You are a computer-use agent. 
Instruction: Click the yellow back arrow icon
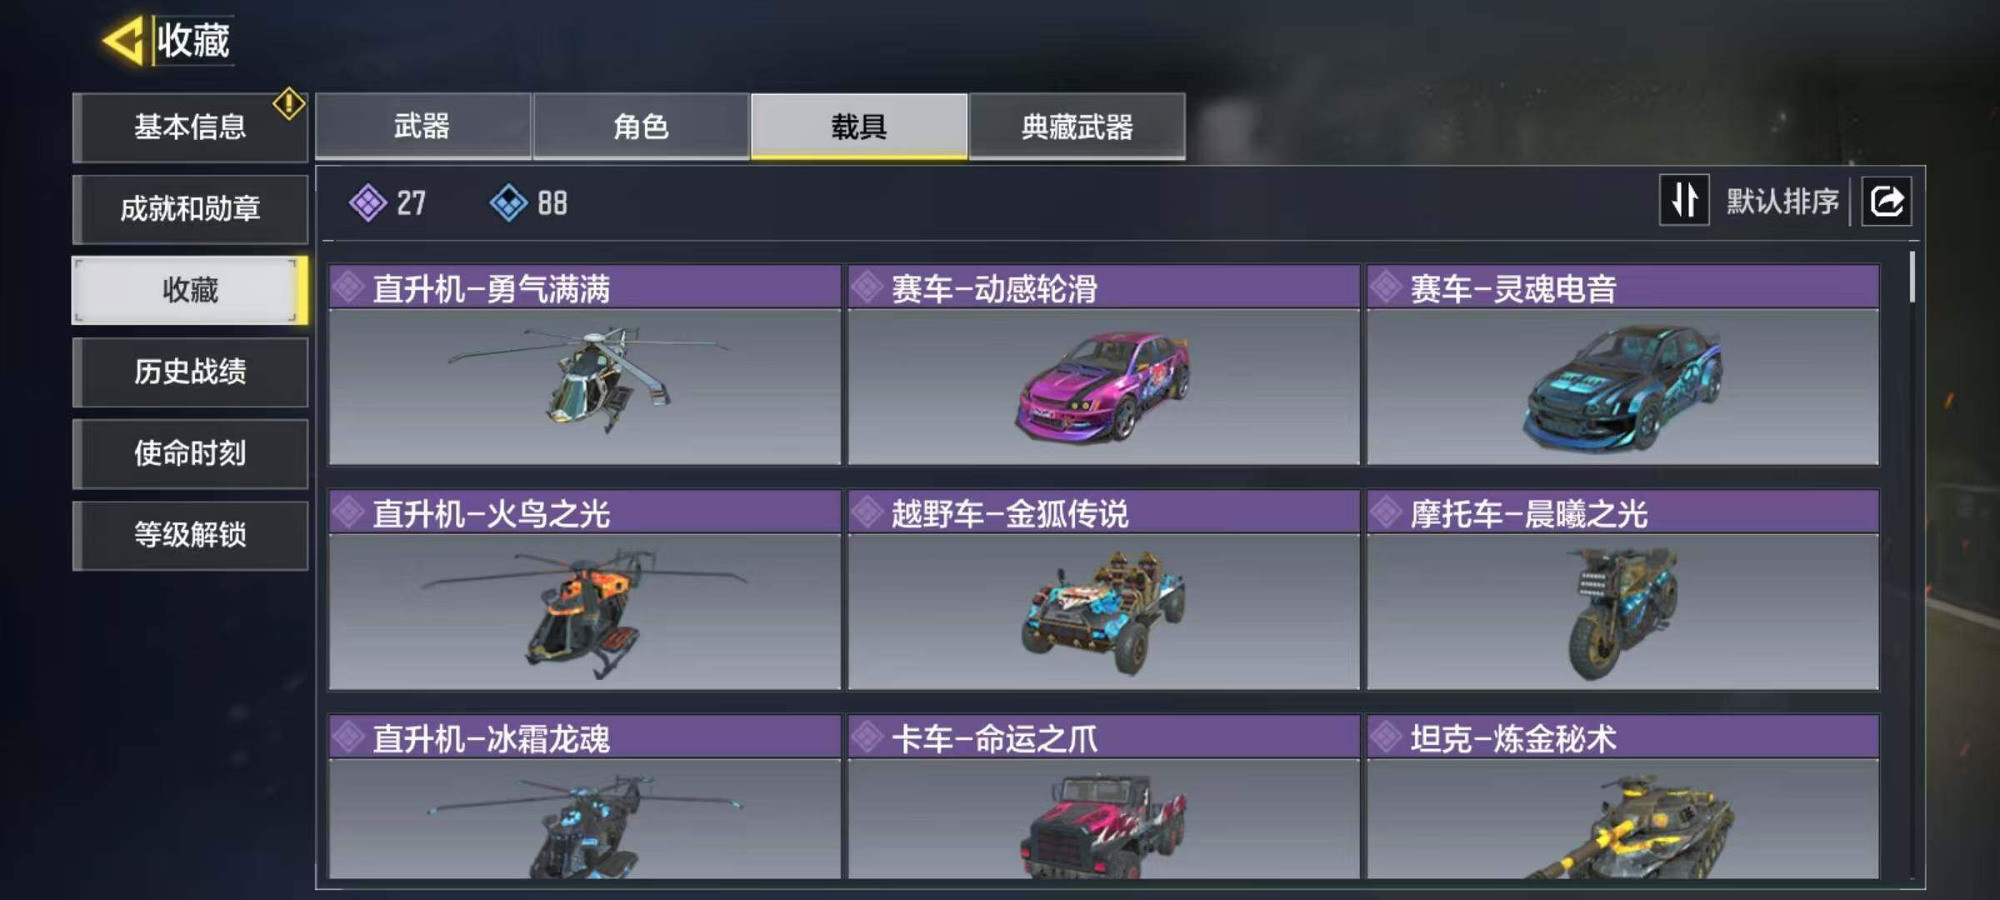click(x=124, y=40)
